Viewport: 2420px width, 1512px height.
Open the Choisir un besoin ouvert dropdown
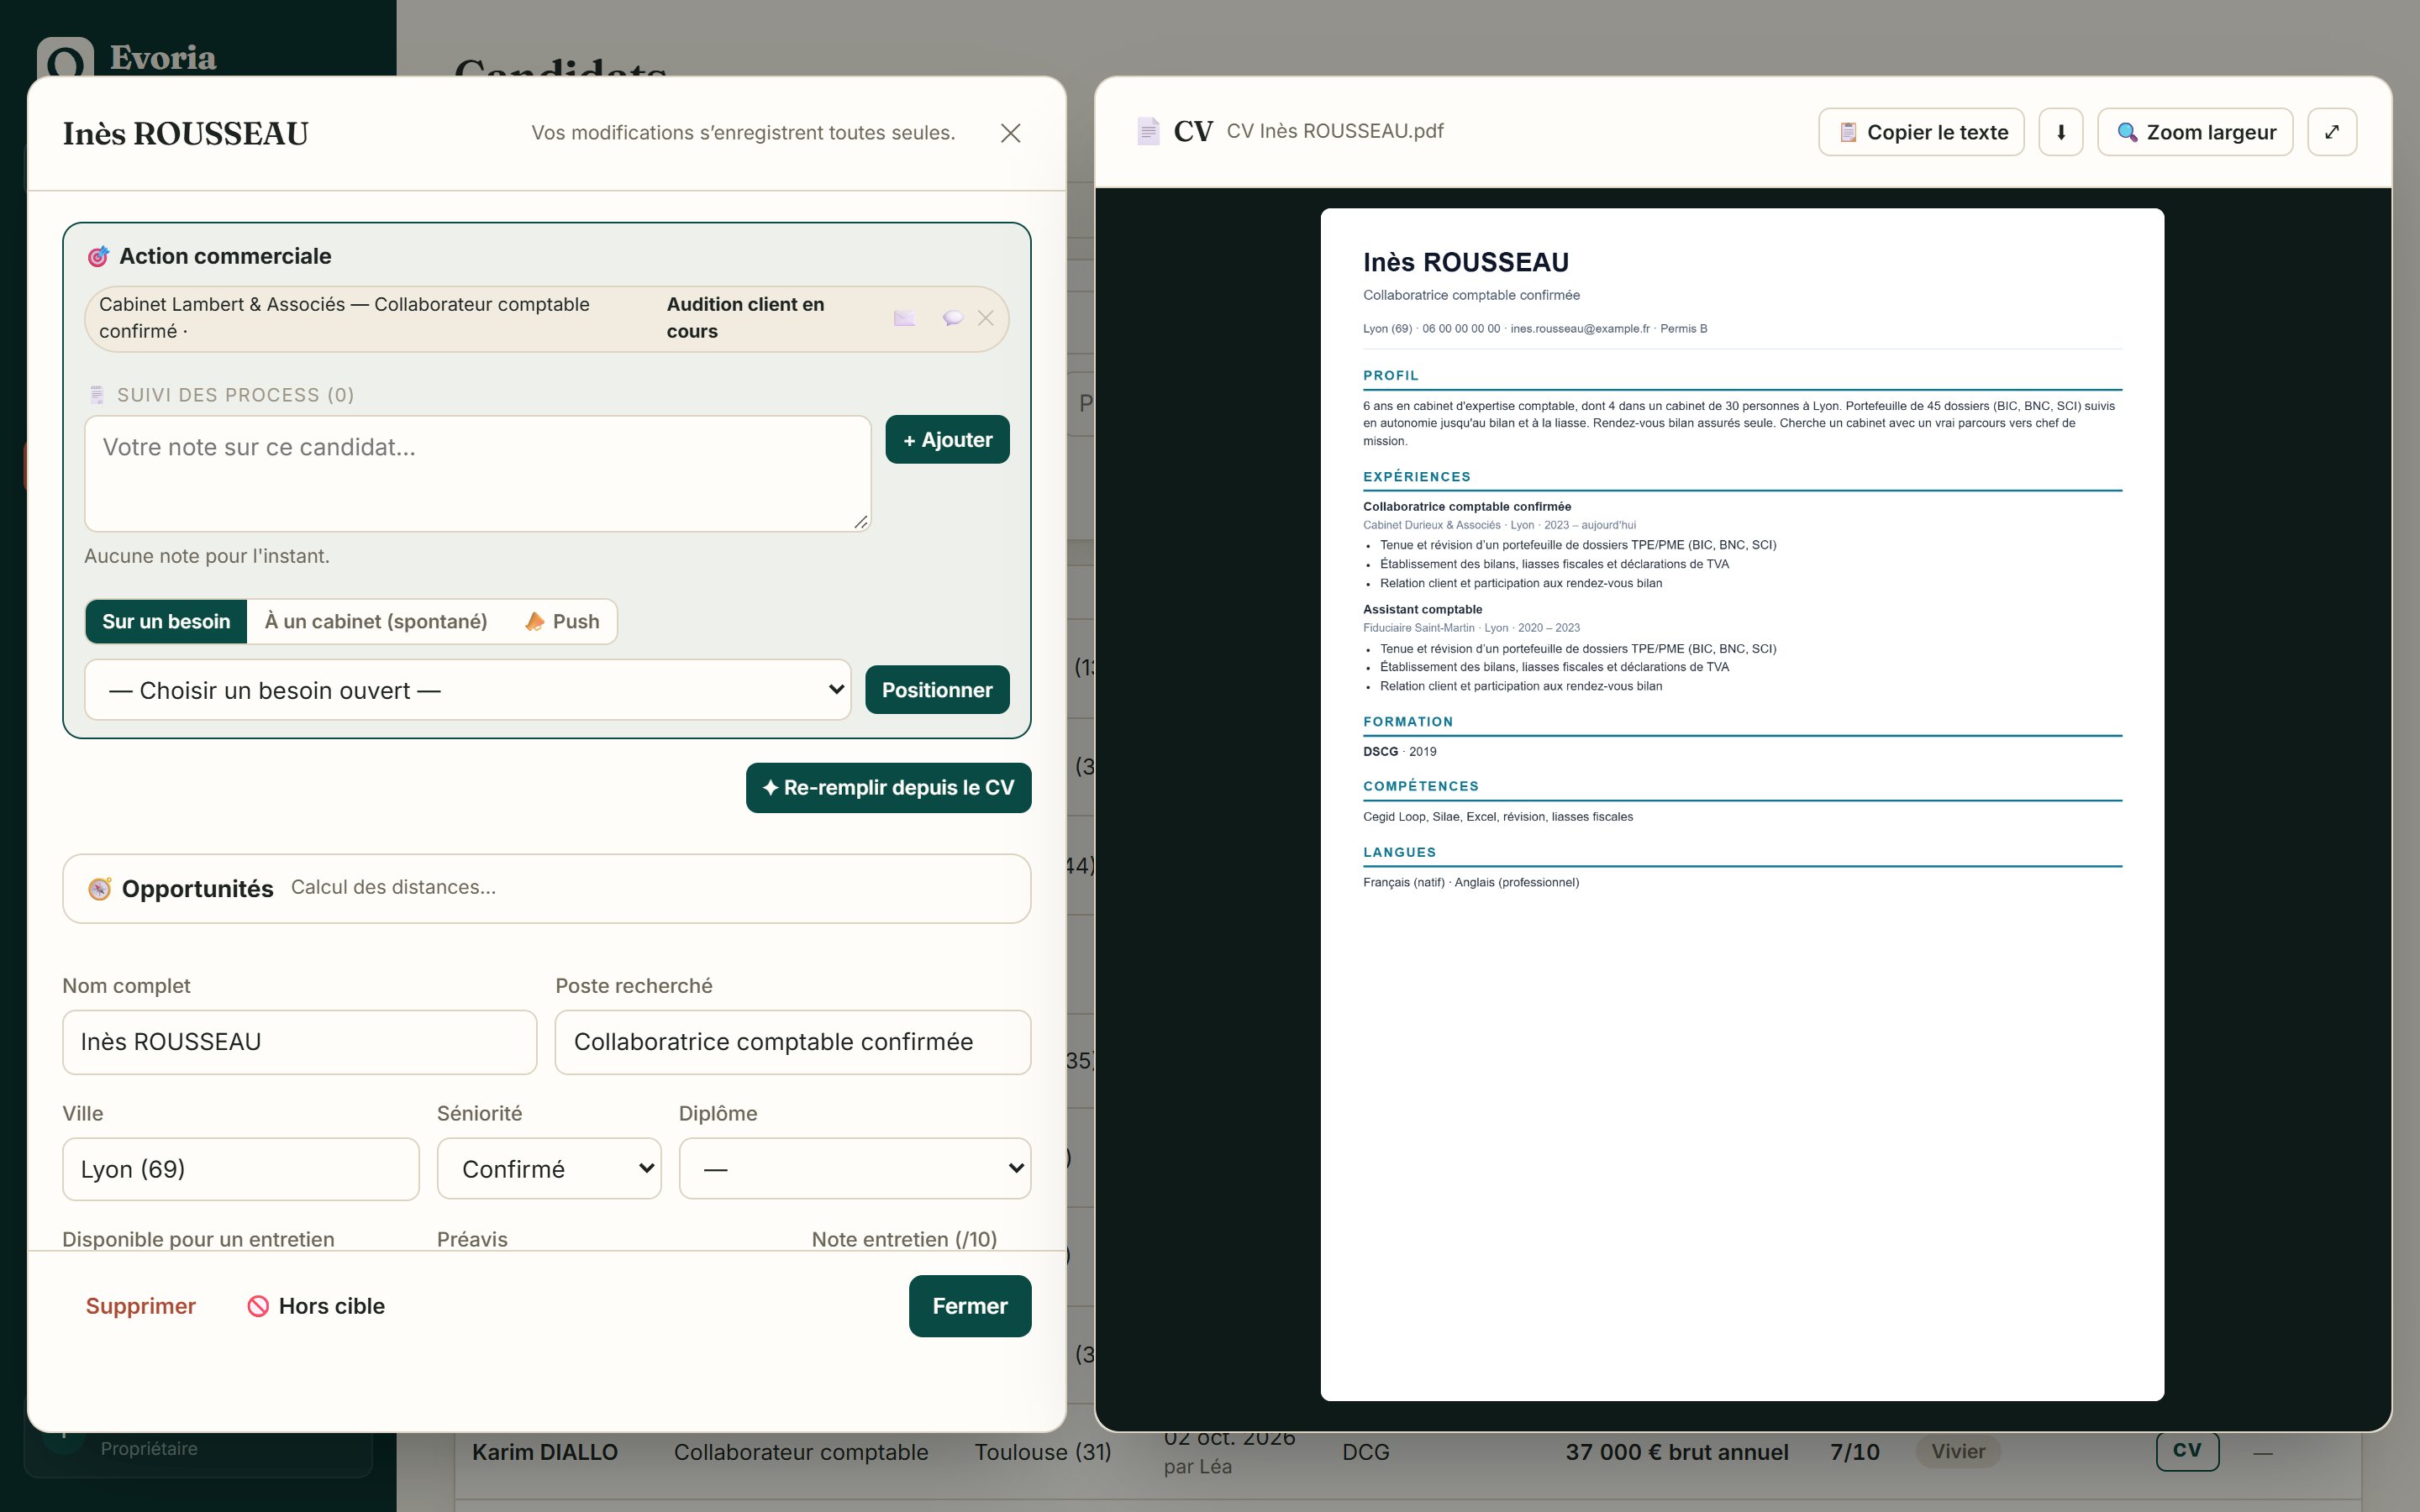click(x=468, y=690)
